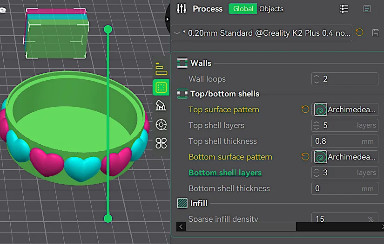Click the Wall loops value field
This screenshot has height=244, width=384.
pyautogui.click(x=344, y=79)
